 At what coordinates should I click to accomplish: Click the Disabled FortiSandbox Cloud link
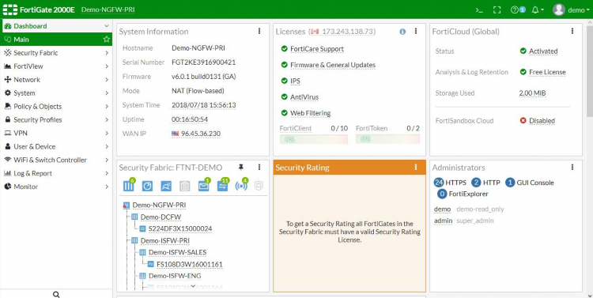(x=542, y=121)
